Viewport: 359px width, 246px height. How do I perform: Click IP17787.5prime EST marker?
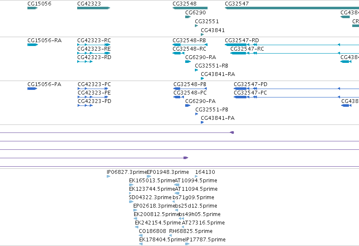pyautogui.click(x=187, y=244)
